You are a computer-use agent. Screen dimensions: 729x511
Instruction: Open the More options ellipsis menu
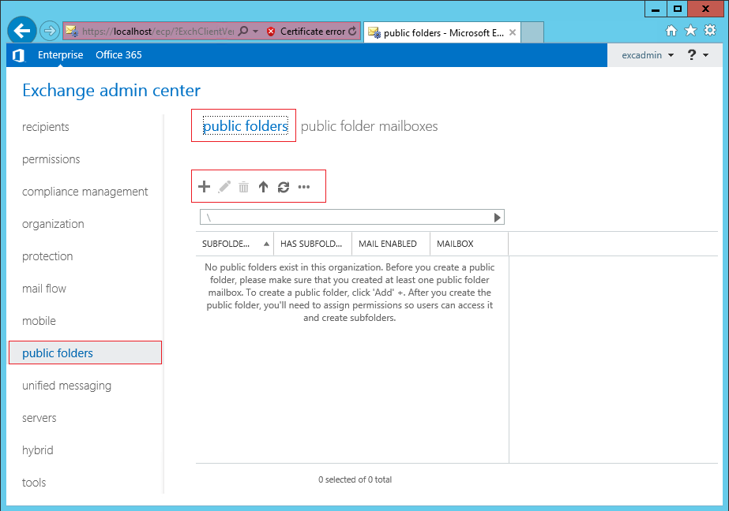[304, 187]
